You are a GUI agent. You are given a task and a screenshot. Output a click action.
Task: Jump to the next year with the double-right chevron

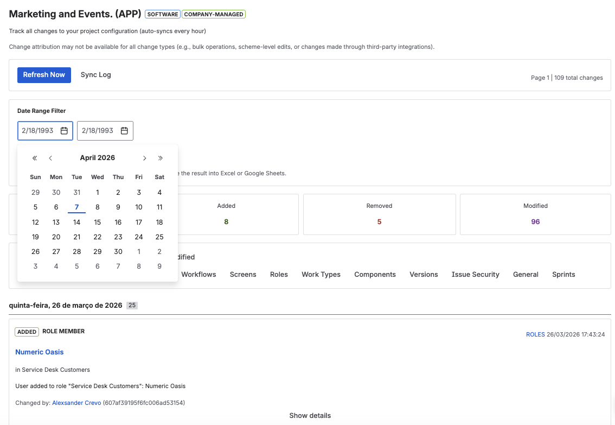160,158
